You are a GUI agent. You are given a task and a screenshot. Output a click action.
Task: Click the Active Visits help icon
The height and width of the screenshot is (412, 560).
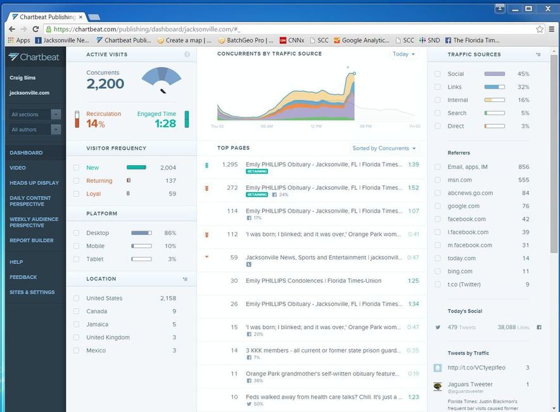(x=187, y=54)
